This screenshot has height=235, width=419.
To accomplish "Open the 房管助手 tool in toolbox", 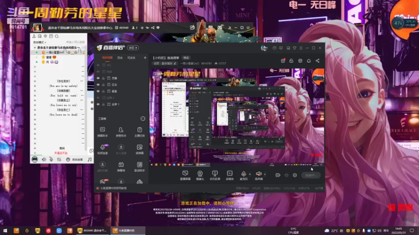I will pos(121,132).
